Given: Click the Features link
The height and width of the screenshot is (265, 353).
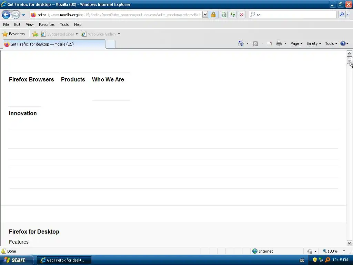Looking at the screenshot, I should pyautogui.click(x=19, y=242).
